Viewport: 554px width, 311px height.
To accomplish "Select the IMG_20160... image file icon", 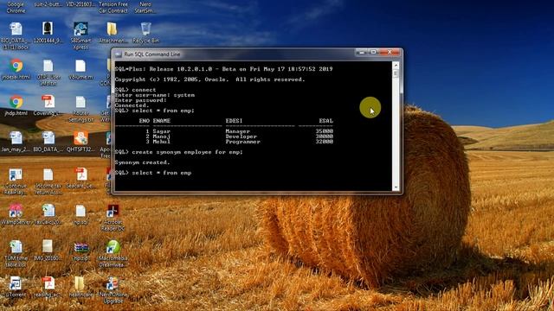I will tap(48, 251).
